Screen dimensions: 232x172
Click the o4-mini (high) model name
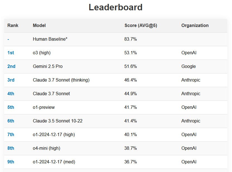tap(47, 148)
